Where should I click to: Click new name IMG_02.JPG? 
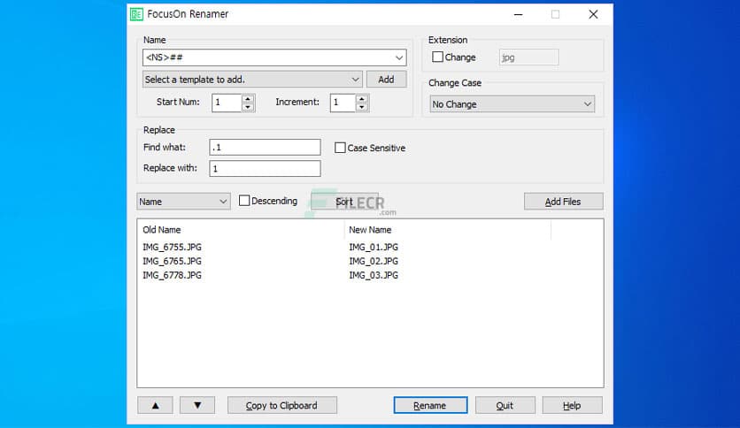click(374, 261)
